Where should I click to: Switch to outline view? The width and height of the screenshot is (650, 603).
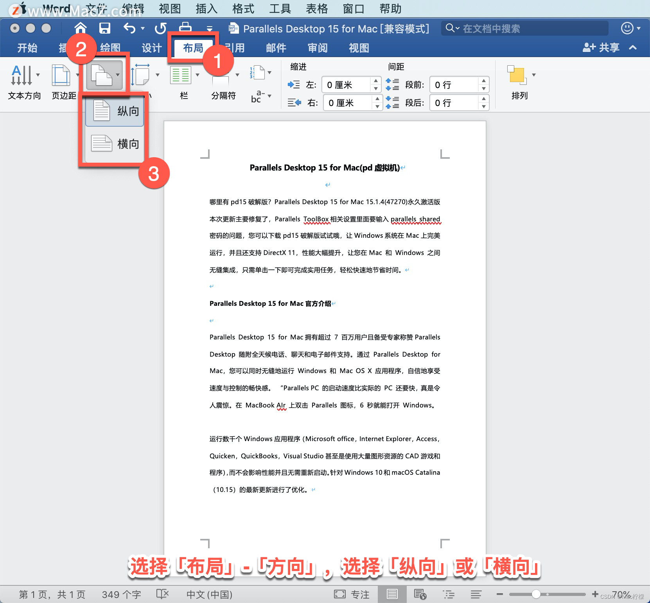[x=449, y=594]
